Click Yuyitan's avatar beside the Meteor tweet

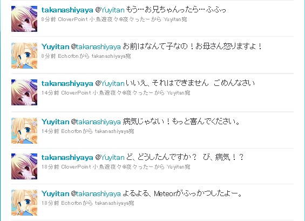[x=24, y=203]
